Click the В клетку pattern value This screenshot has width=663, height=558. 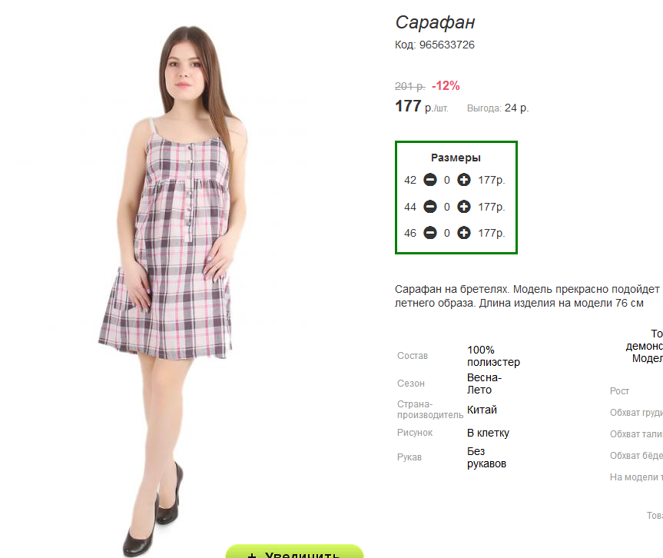coord(488,433)
